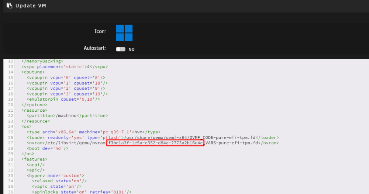
Task: Click the closing </resource> tag line
Action: (35, 121)
